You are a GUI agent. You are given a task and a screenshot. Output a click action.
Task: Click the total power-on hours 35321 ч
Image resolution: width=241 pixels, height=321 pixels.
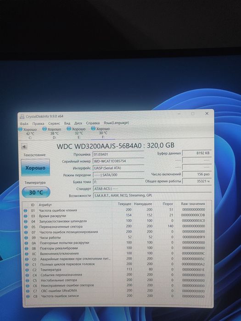tap(197, 181)
